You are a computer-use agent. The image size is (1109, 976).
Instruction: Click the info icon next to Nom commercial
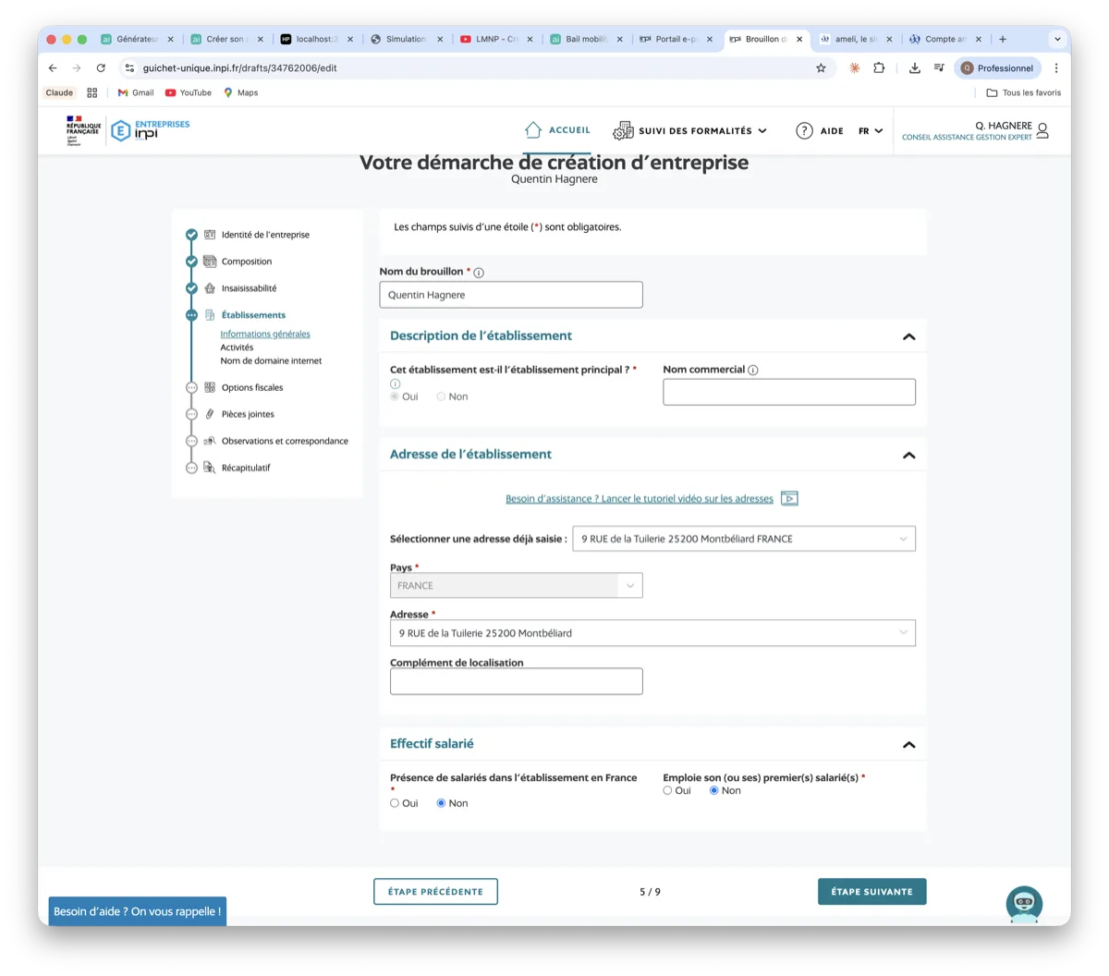(753, 369)
